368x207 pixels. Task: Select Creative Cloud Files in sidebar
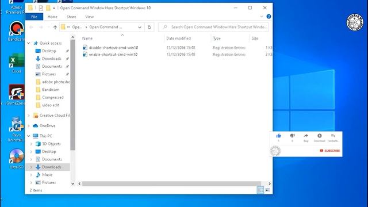pyautogui.click(x=55, y=116)
